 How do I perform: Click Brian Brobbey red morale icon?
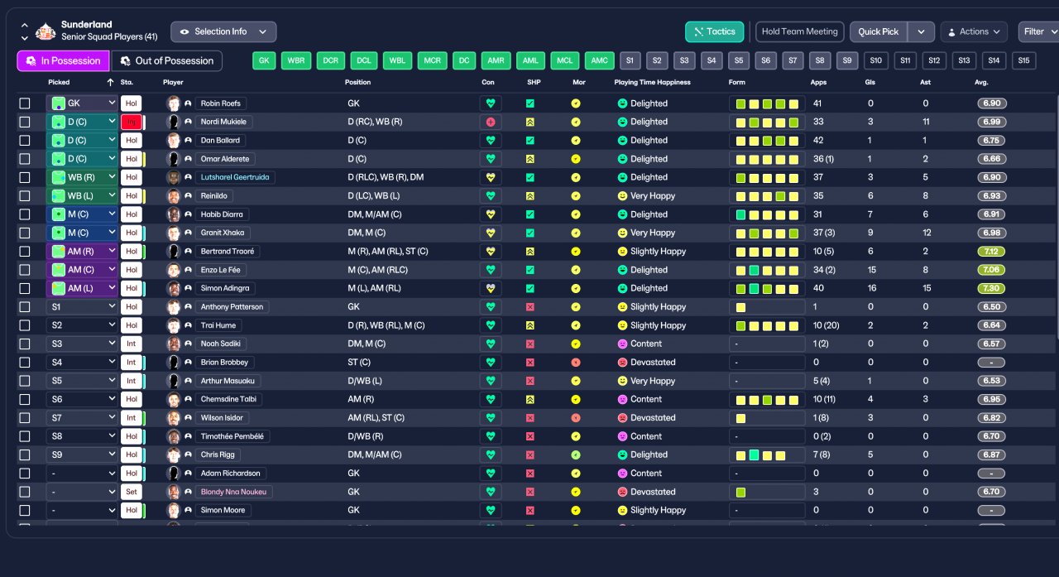[576, 363]
